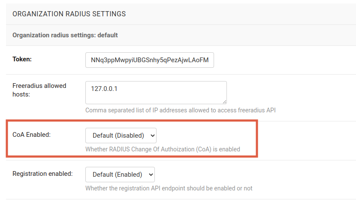Click the comma separated IP addresses help text
356x202 pixels.
point(180,110)
